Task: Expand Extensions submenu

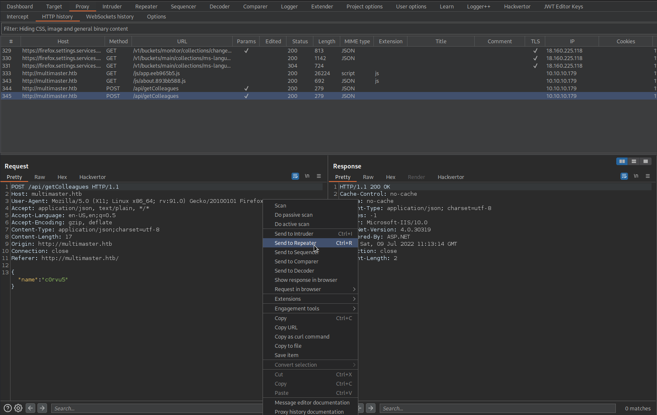Action: click(310, 299)
